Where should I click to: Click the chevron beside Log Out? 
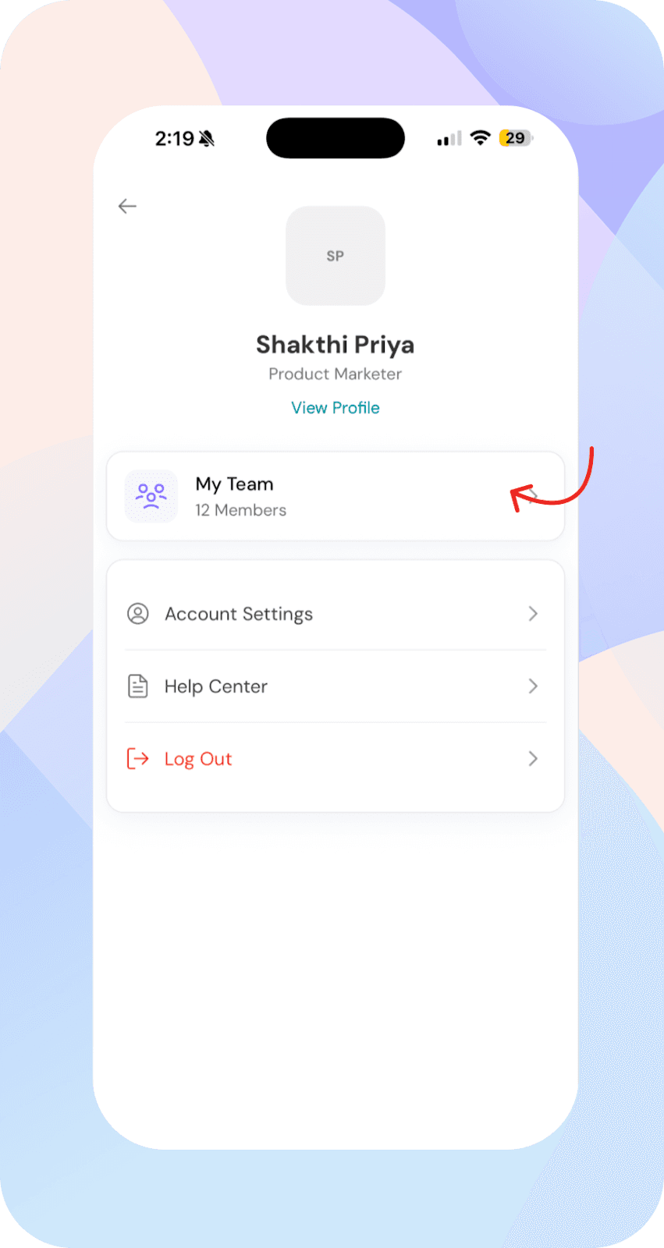tap(533, 758)
